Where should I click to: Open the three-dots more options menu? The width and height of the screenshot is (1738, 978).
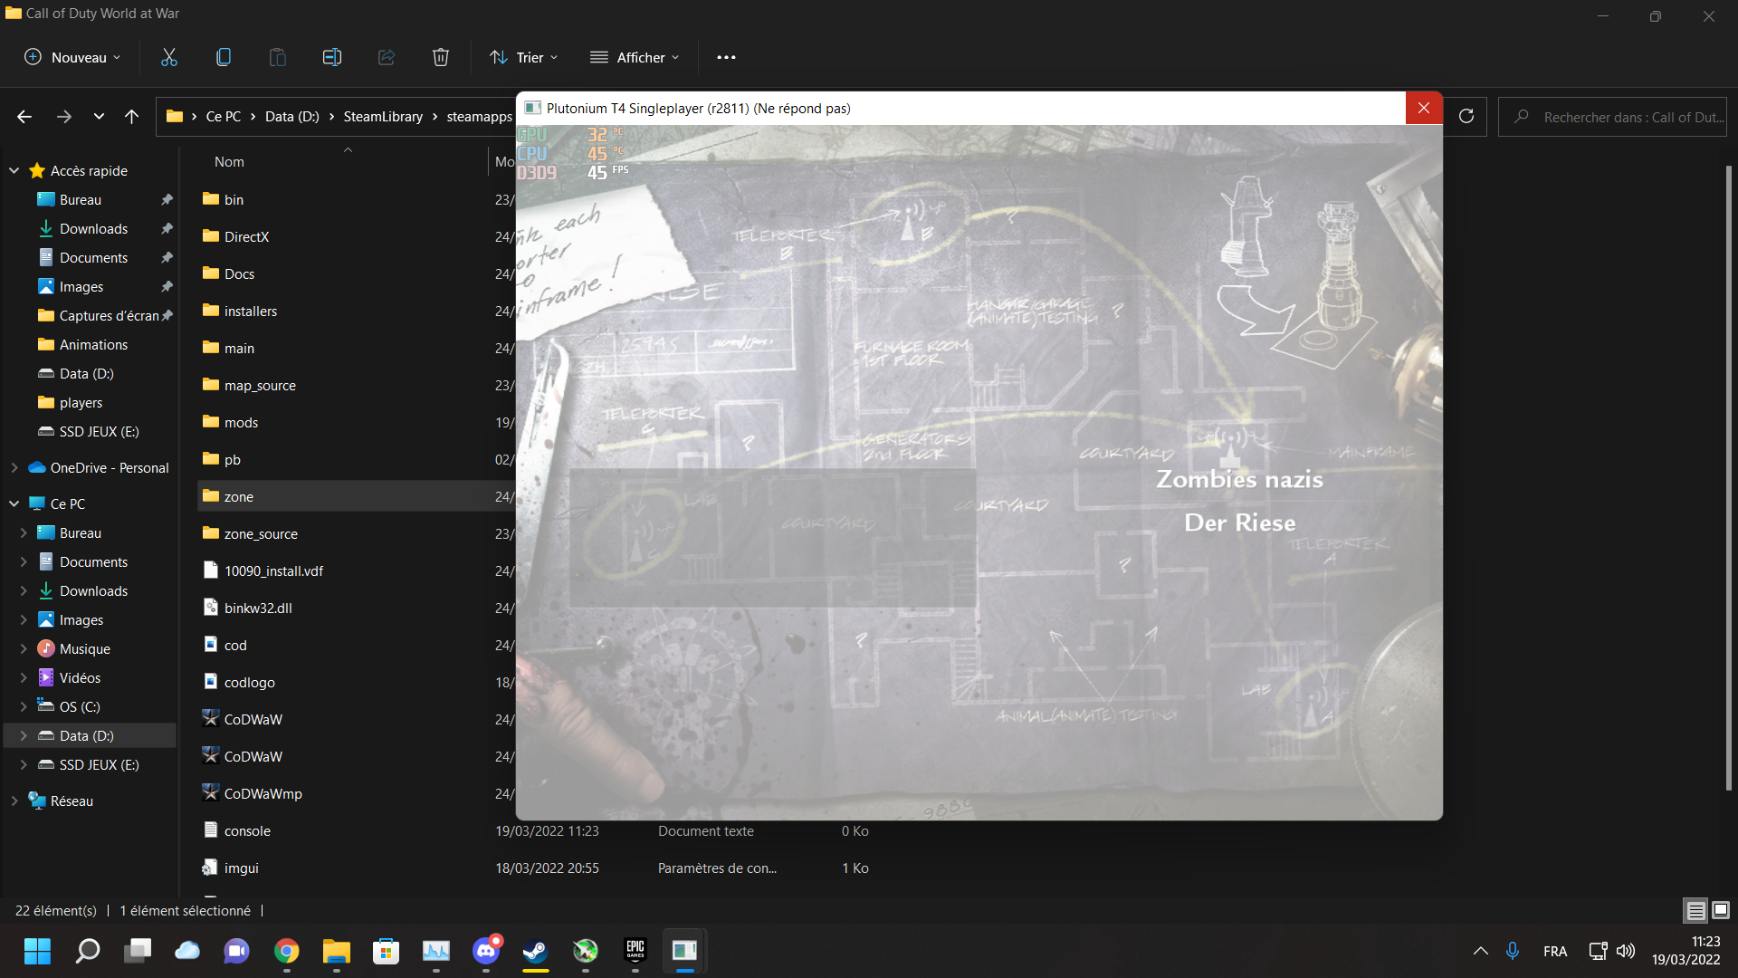tap(726, 57)
